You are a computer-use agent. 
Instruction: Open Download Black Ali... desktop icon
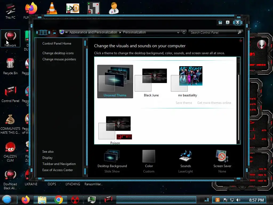[x=10, y=180]
